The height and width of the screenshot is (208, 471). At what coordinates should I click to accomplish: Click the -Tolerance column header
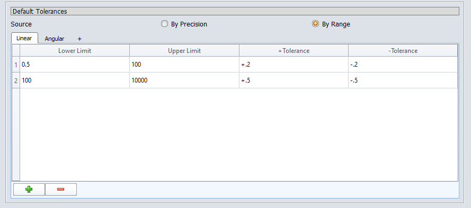[x=403, y=51]
